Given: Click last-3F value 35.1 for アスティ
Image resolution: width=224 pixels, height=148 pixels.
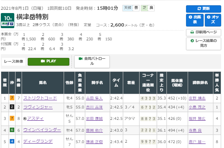Looking at the screenshot, I should click(x=162, y=119).
